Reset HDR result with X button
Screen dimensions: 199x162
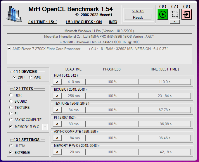click(x=57, y=82)
